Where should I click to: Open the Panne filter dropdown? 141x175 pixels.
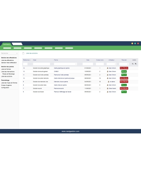coord(65,64)
